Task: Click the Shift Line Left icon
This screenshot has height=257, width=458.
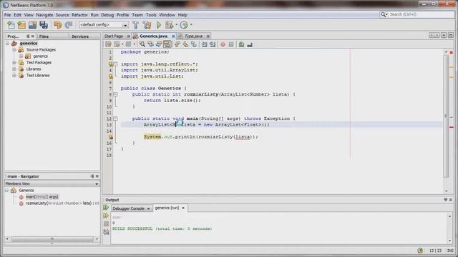Action: (x=204, y=44)
